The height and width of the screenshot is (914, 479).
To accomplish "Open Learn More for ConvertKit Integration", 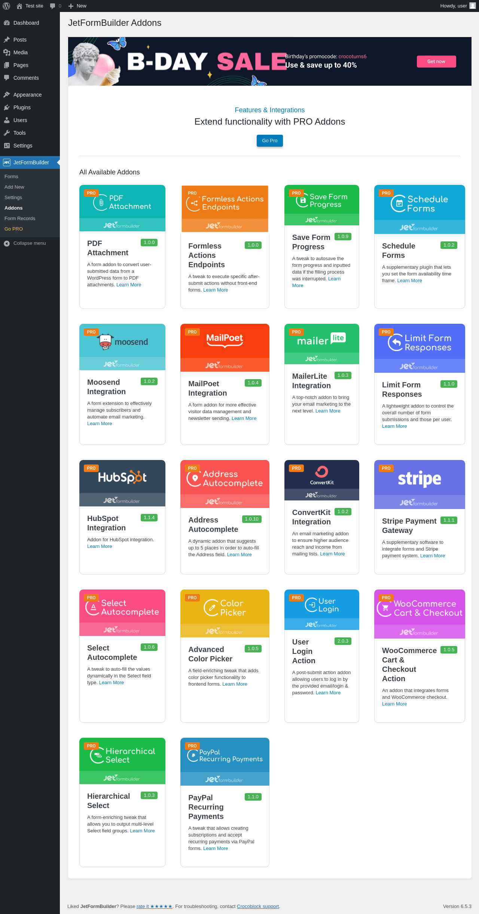I will click(332, 554).
